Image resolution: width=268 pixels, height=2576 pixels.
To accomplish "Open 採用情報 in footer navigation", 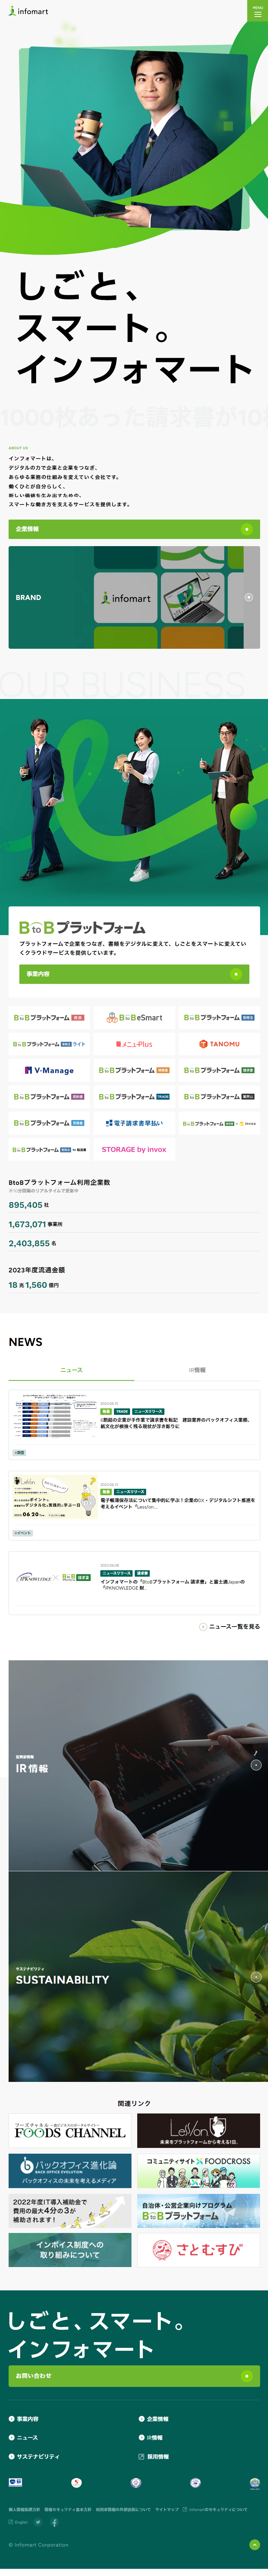I will (154, 2456).
